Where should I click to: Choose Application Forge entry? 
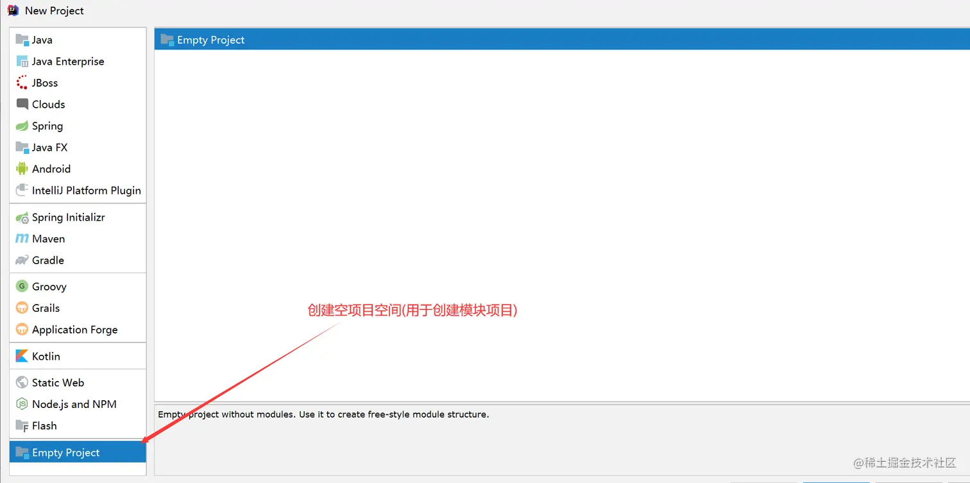pos(78,330)
